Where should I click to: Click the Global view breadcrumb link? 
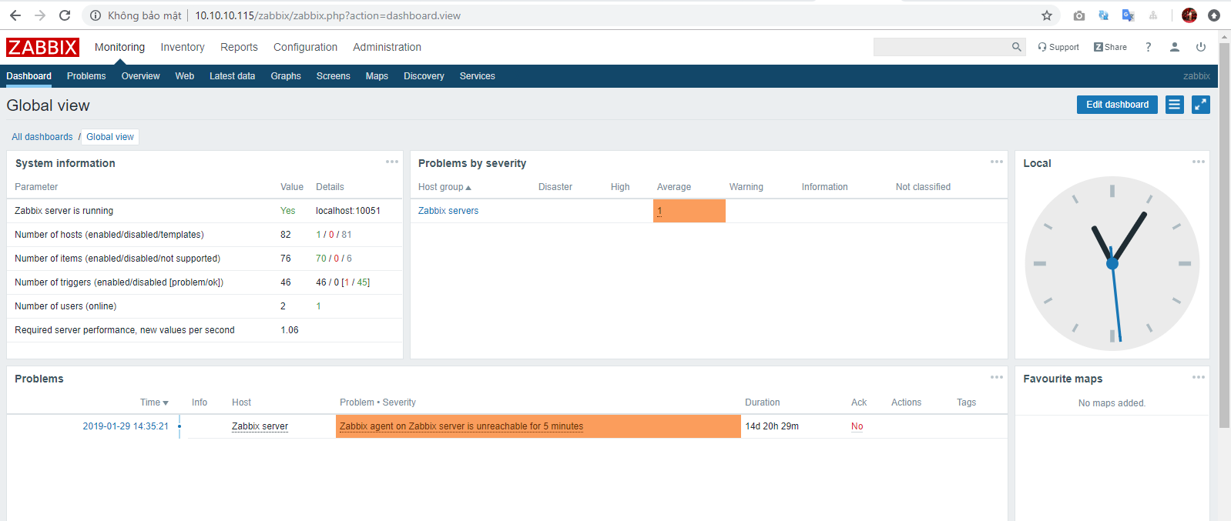pyautogui.click(x=110, y=137)
